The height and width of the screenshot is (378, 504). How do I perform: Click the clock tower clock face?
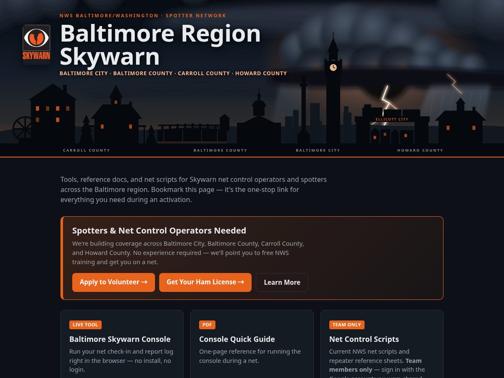333,67
